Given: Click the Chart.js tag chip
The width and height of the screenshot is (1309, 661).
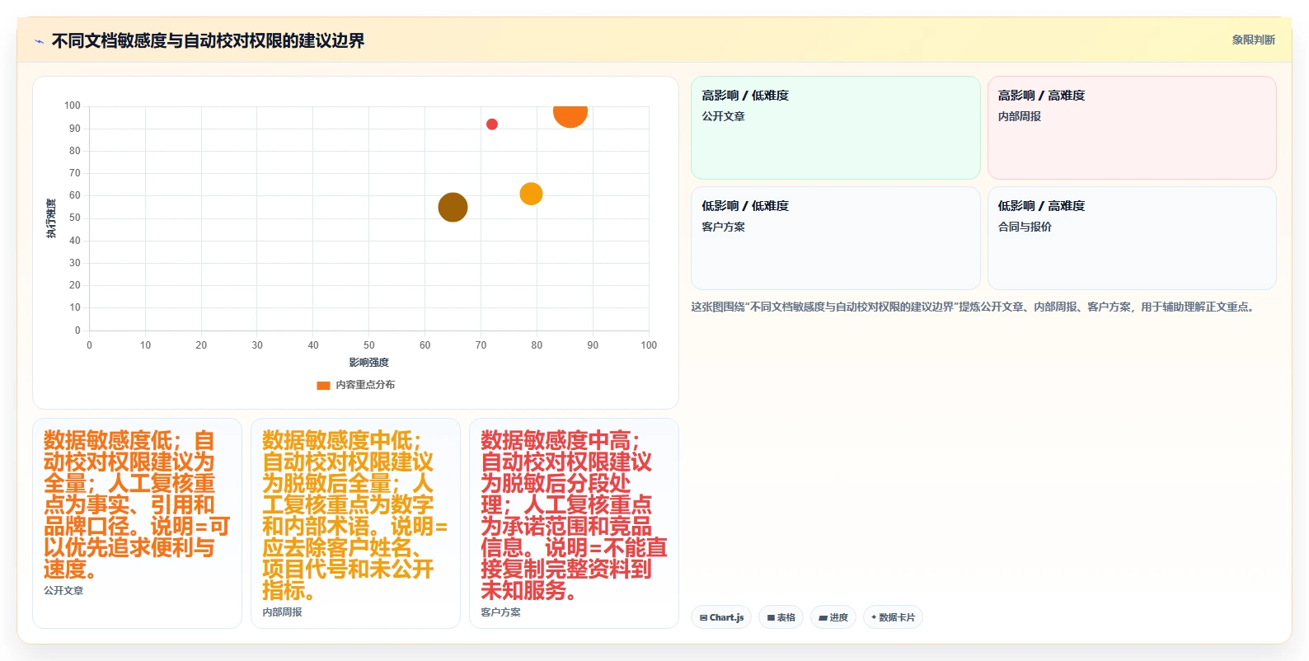Looking at the screenshot, I should 721,617.
